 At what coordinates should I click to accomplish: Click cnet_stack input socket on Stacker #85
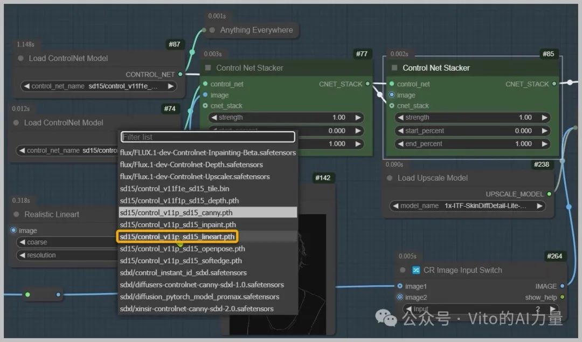coord(392,106)
